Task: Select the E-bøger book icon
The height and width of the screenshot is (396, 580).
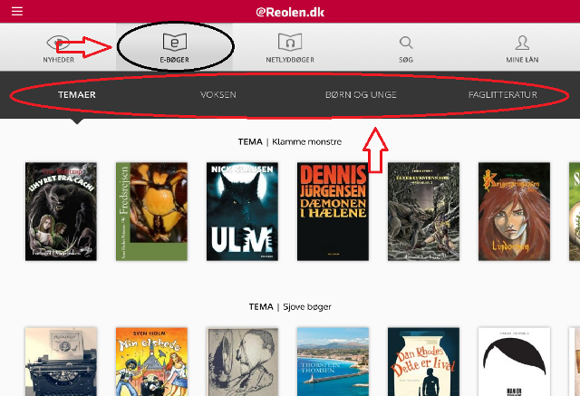Action: [175, 42]
